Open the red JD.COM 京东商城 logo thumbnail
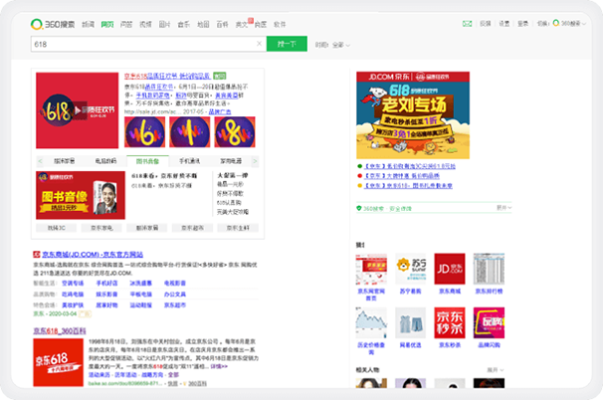Image resolution: width=603 pixels, height=400 pixels. point(450,269)
